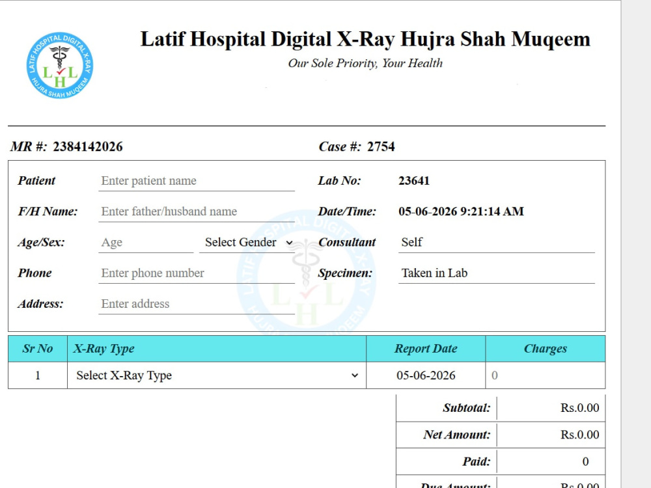The height and width of the screenshot is (488, 651).
Task: Click the Charges column header
Action: pyautogui.click(x=545, y=349)
